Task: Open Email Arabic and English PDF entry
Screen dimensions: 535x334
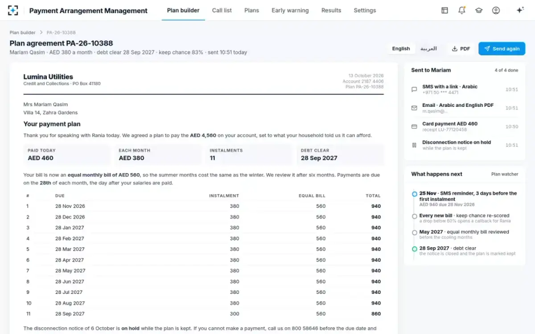Action: tap(465, 108)
